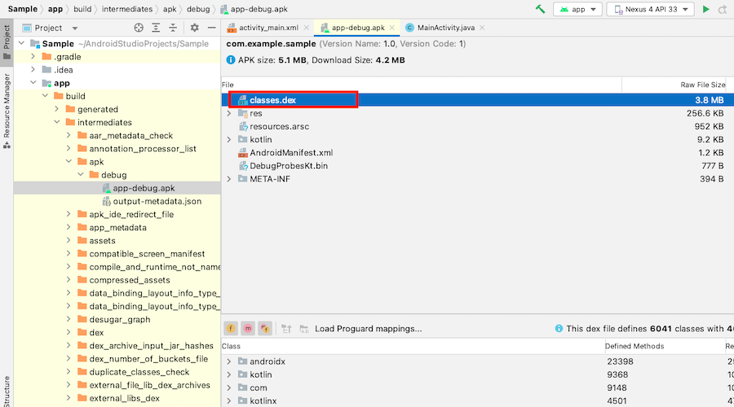This screenshot has width=734, height=407.
Task: Click the Select Opened File target icon
Action: (x=139, y=28)
